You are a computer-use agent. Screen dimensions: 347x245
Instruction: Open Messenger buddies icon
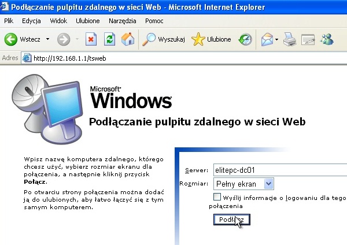click(327, 39)
